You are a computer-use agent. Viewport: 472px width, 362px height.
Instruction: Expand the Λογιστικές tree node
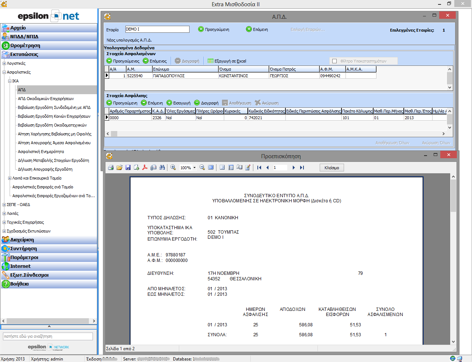click(4, 63)
